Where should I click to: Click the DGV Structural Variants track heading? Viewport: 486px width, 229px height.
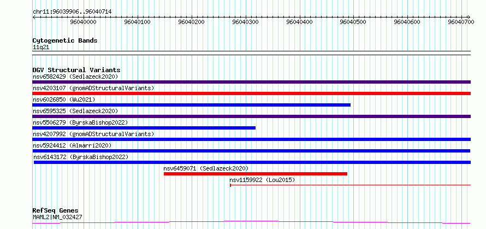click(76, 70)
